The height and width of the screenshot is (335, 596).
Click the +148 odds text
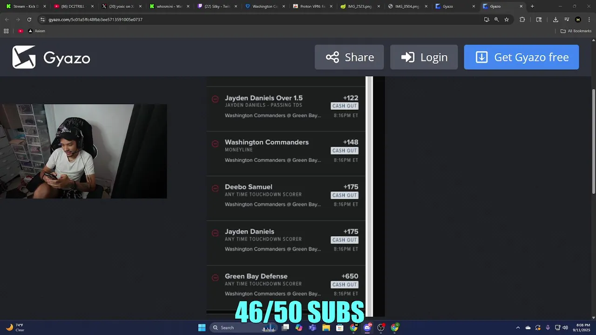point(351,142)
